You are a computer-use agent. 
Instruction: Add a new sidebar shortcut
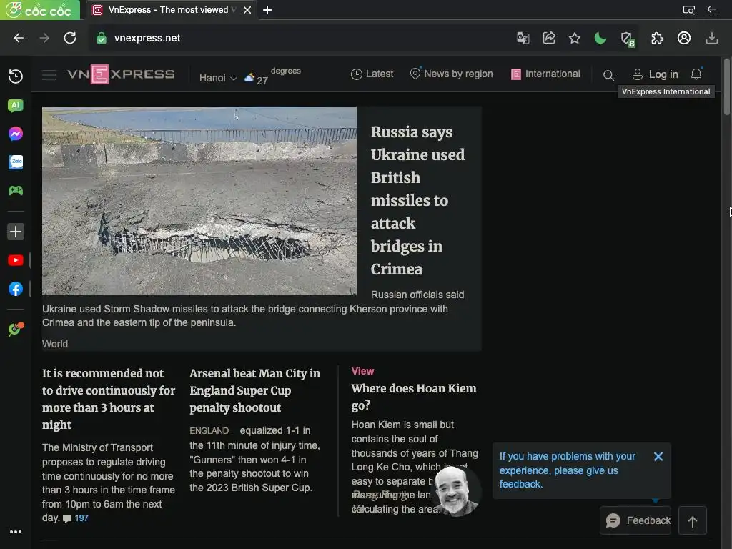16,232
